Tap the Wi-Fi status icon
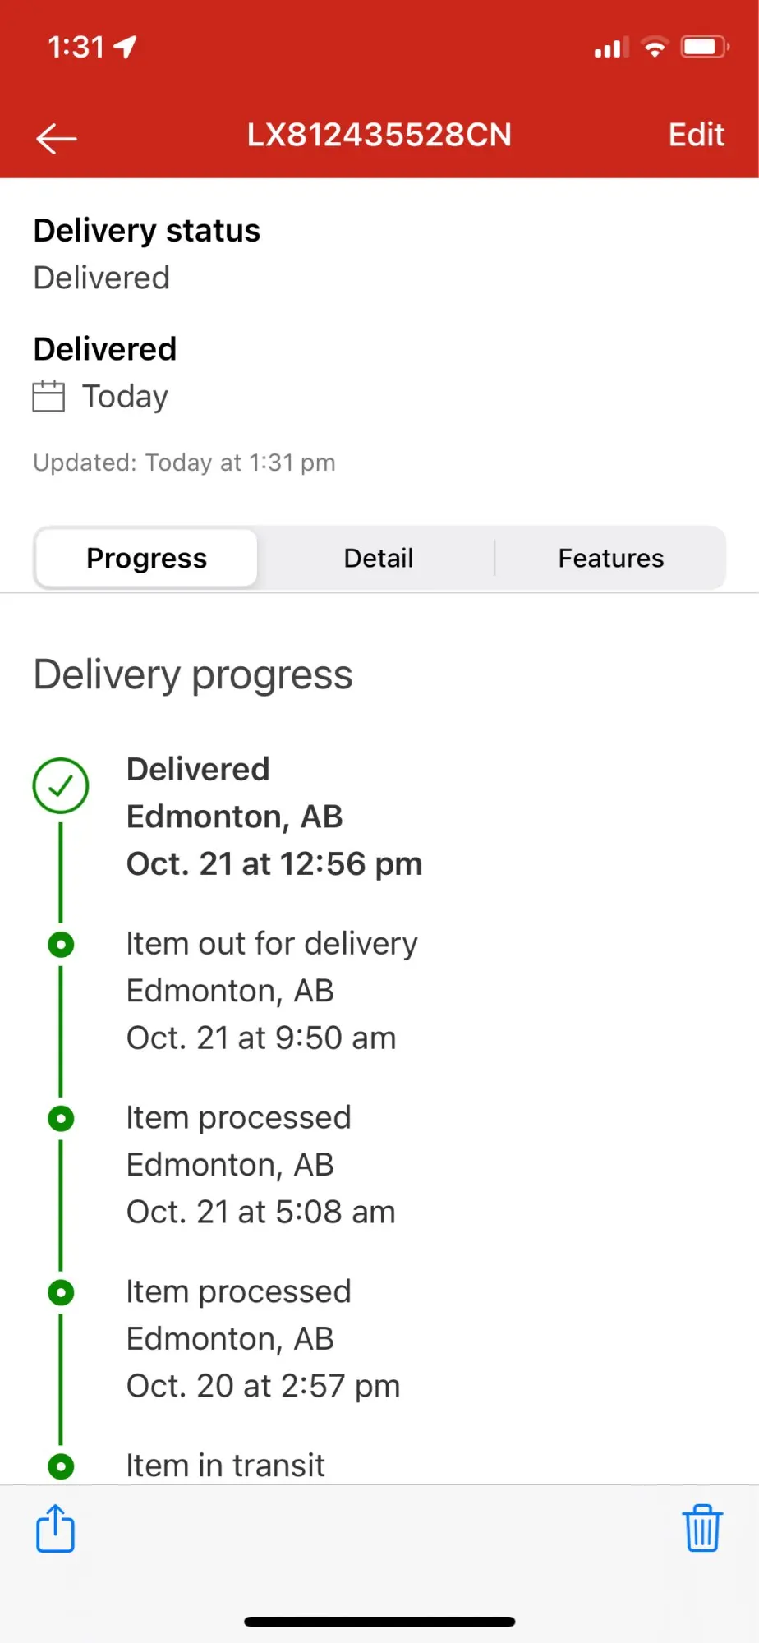The image size is (759, 1643). 655,47
